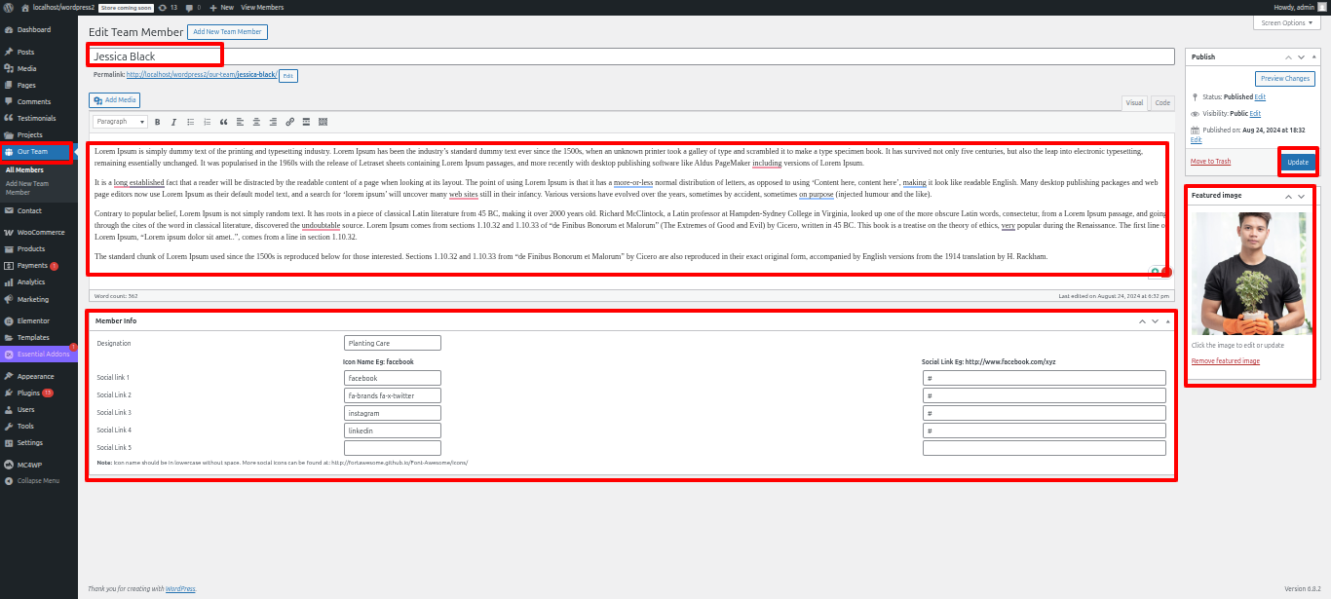
Task: Toggle bold formatting in editor toolbar
Action: click(x=158, y=122)
